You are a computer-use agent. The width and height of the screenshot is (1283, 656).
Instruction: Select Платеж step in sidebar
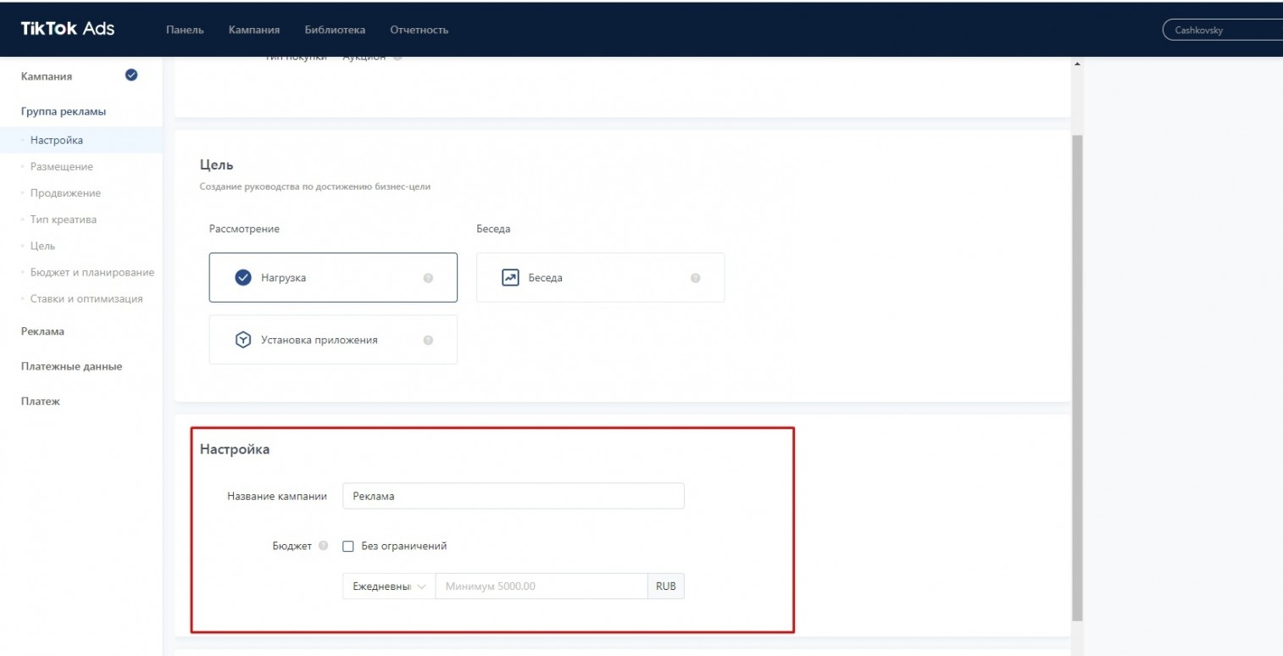[x=40, y=401]
